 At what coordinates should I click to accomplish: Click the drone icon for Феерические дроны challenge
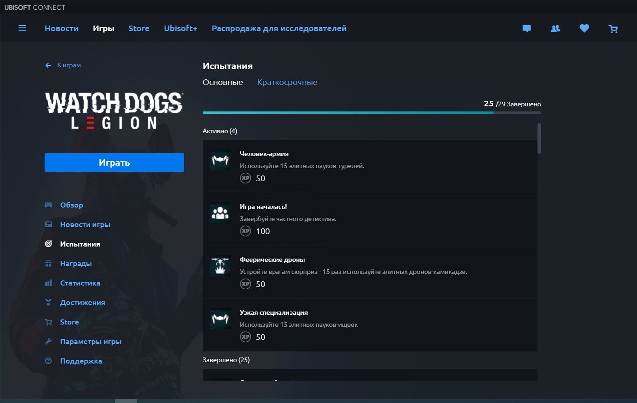click(220, 266)
